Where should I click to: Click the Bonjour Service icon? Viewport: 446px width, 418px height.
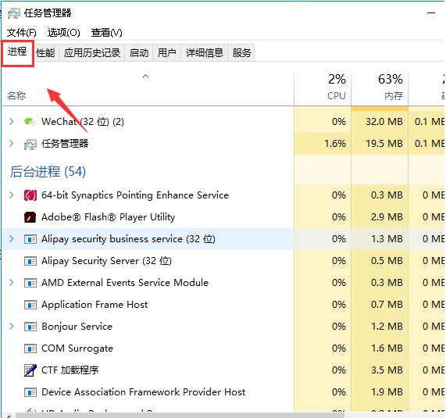coord(30,327)
